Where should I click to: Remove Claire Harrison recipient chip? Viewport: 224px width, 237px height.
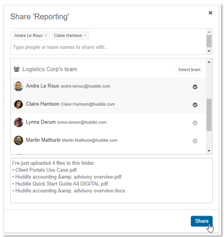click(x=85, y=35)
